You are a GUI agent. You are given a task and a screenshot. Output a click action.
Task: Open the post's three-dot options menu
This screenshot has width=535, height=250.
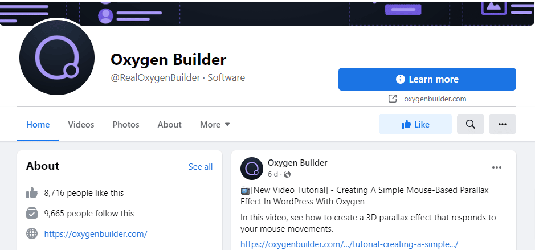(x=496, y=167)
